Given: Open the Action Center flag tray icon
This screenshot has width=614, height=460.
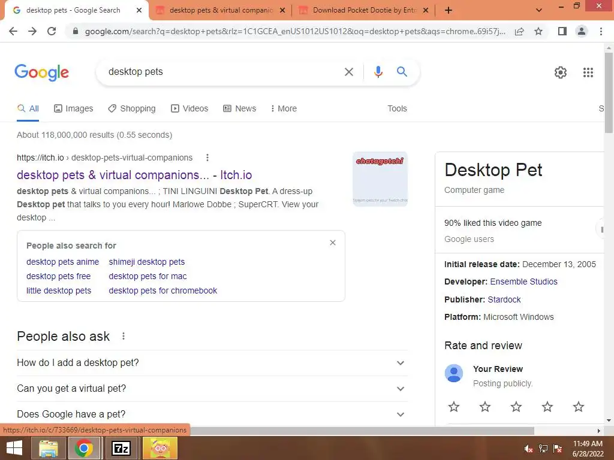Looking at the screenshot, I should click(558, 449).
